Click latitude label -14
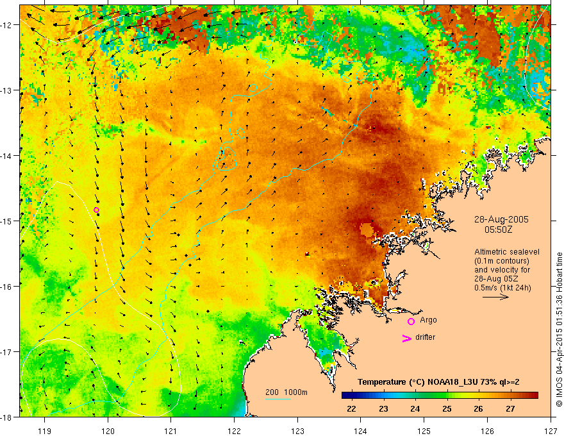The height and width of the screenshot is (436, 564). tap(7, 156)
